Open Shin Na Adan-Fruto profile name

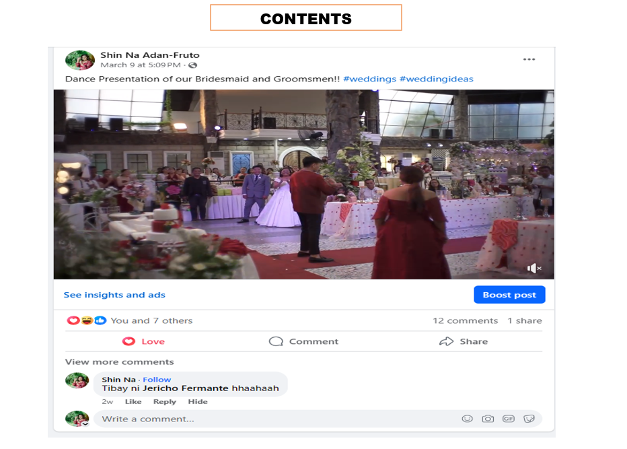pos(150,55)
